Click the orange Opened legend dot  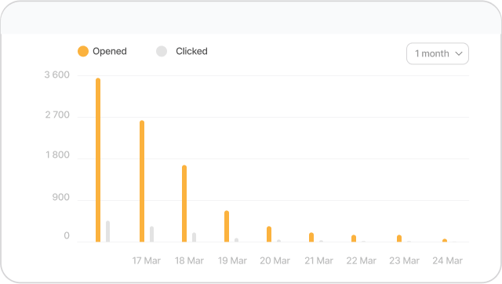coord(83,51)
